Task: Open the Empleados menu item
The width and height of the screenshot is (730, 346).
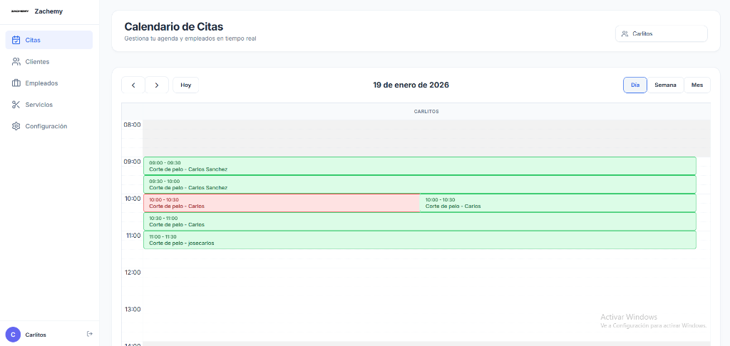Action: [41, 83]
